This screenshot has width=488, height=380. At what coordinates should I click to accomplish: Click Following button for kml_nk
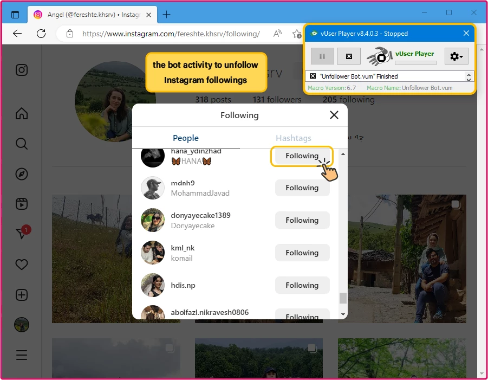302,253
